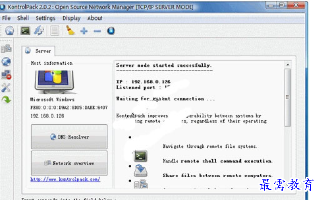The height and width of the screenshot is (200, 318).
Task: Open the tools wrench sidebar icon
Action: point(6,88)
